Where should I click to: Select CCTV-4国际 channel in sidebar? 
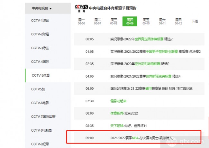coord(48,62)
